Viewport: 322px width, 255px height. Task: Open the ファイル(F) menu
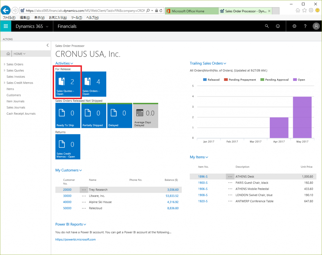pos(9,18)
